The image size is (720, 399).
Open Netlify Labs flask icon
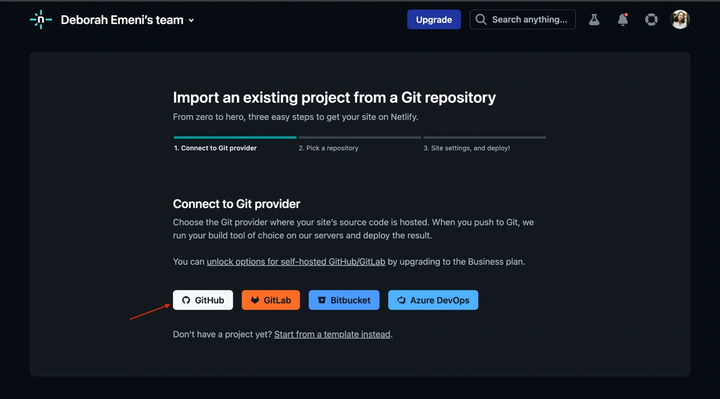pos(594,20)
